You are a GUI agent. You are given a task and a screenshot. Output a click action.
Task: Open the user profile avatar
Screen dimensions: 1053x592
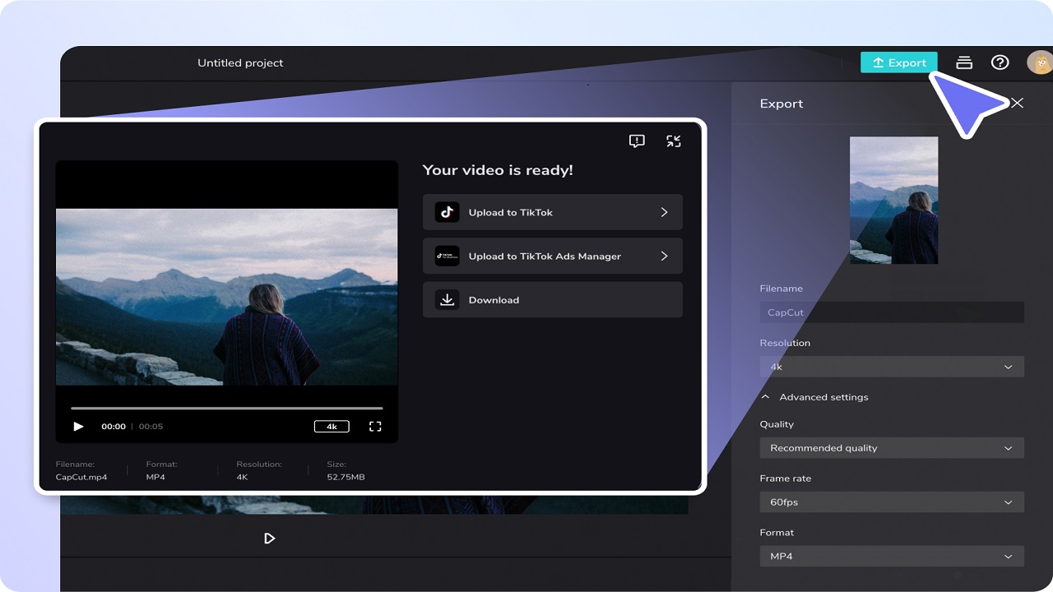(1039, 62)
